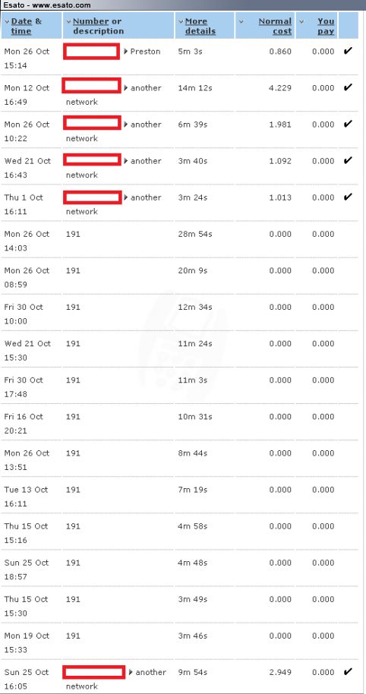The width and height of the screenshot is (366, 694).
Task: Expand the Thu 1 Oct 16:11 call arrow
Action: pos(126,197)
